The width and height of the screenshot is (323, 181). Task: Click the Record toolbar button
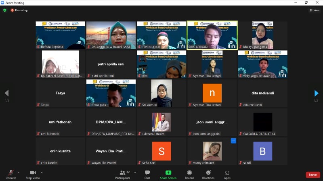click(189, 175)
